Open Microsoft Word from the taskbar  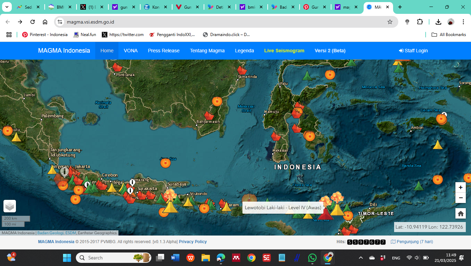pos(175,258)
